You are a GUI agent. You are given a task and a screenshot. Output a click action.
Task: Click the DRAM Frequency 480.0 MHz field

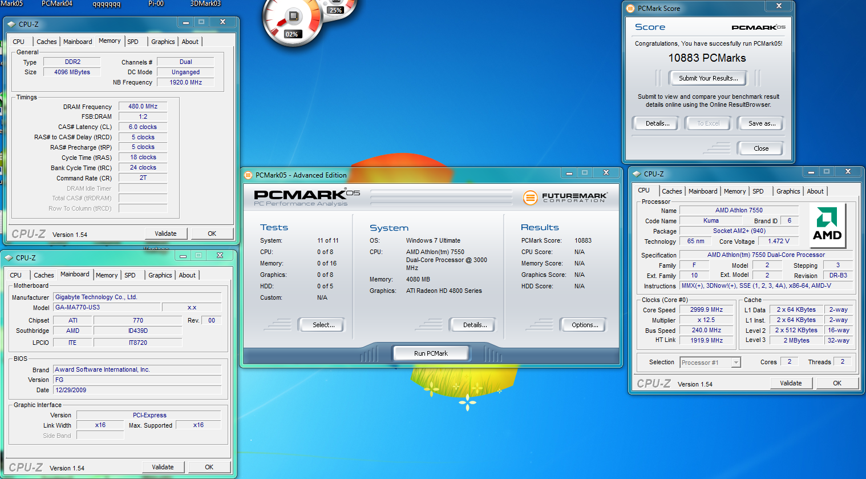[143, 106]
